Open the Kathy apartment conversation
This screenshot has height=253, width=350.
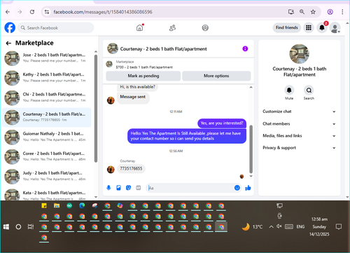click(47, 78)
